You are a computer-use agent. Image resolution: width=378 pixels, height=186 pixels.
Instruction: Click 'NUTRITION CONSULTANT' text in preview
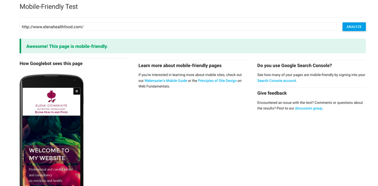[x=51, y=109]
